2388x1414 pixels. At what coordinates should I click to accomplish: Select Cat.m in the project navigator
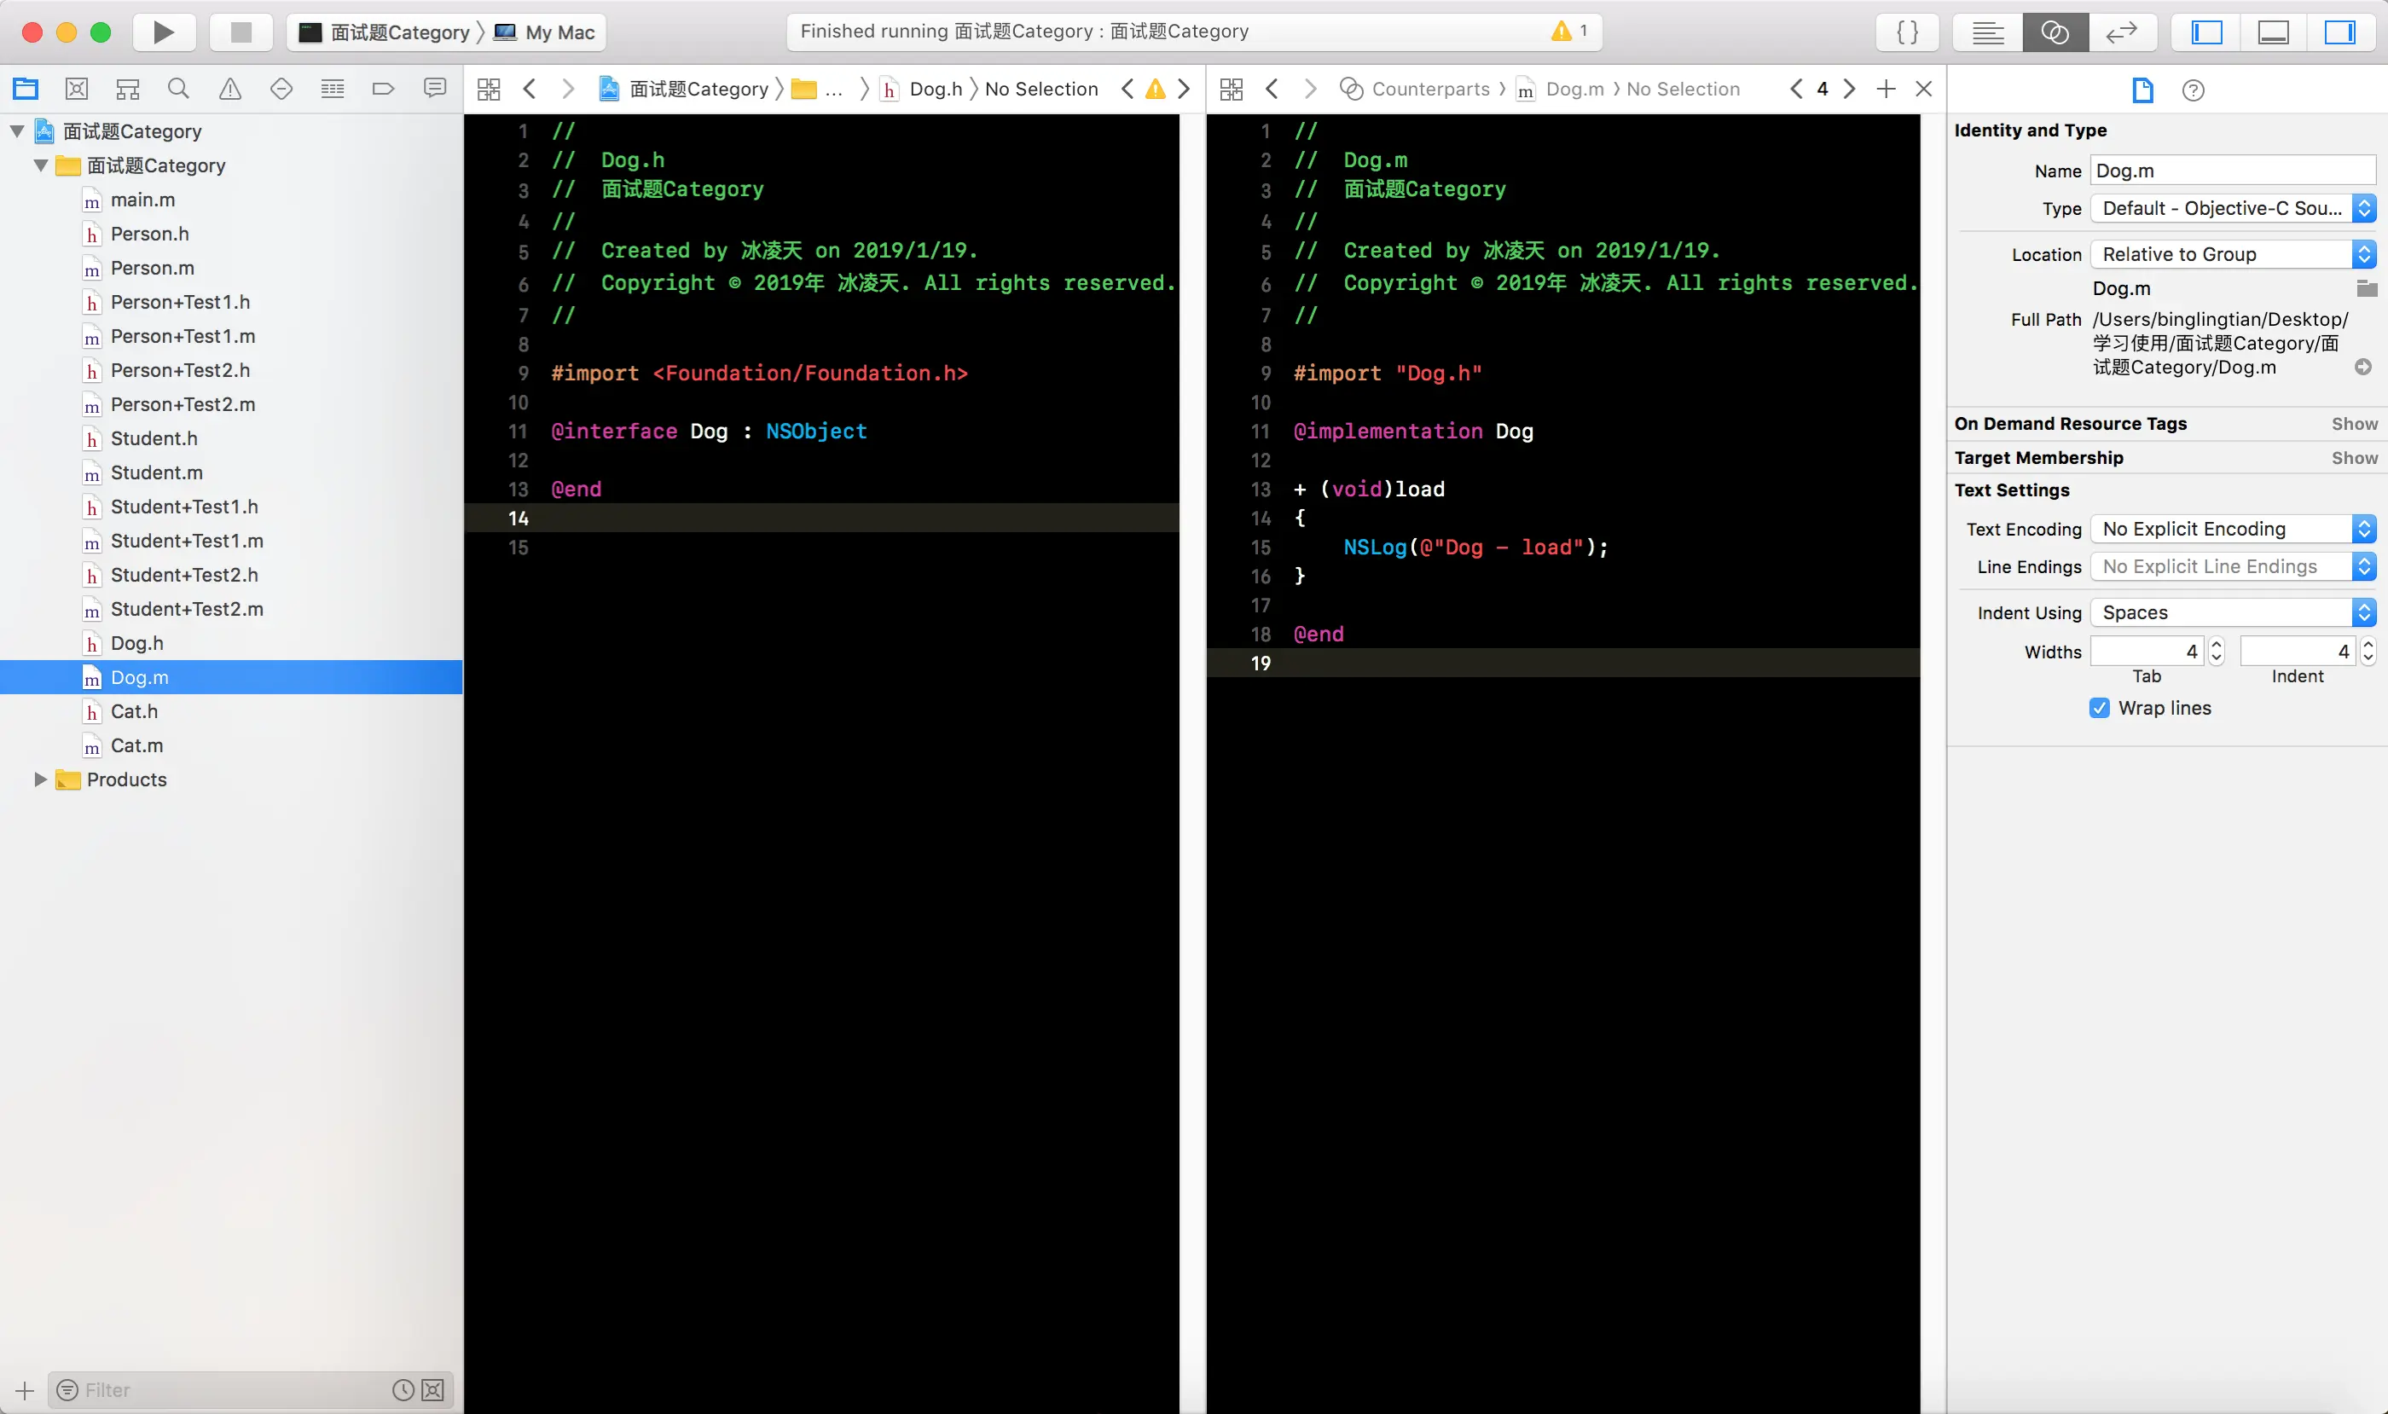[x=136, y=745]
